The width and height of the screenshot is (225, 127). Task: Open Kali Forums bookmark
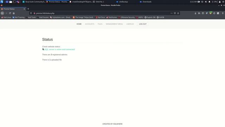click(43, 17)
